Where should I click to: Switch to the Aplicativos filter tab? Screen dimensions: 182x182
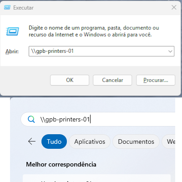(90, 142)
